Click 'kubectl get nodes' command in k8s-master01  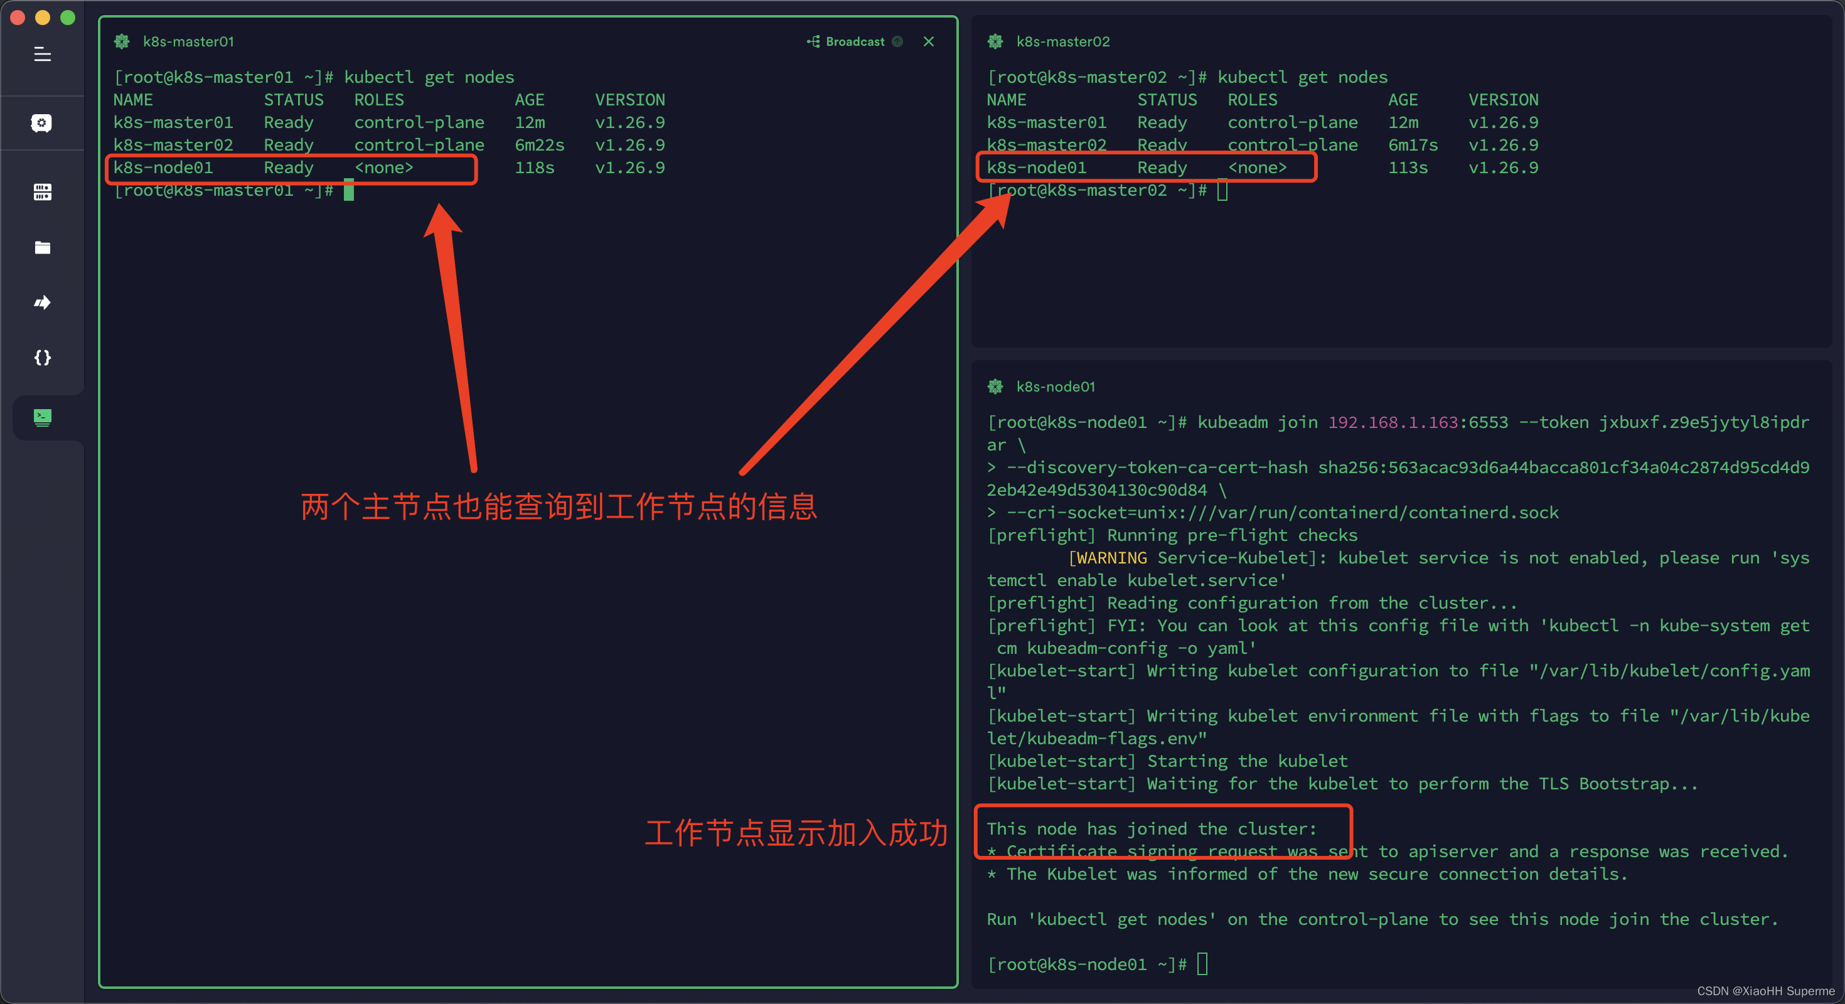[x=429, y=77]
